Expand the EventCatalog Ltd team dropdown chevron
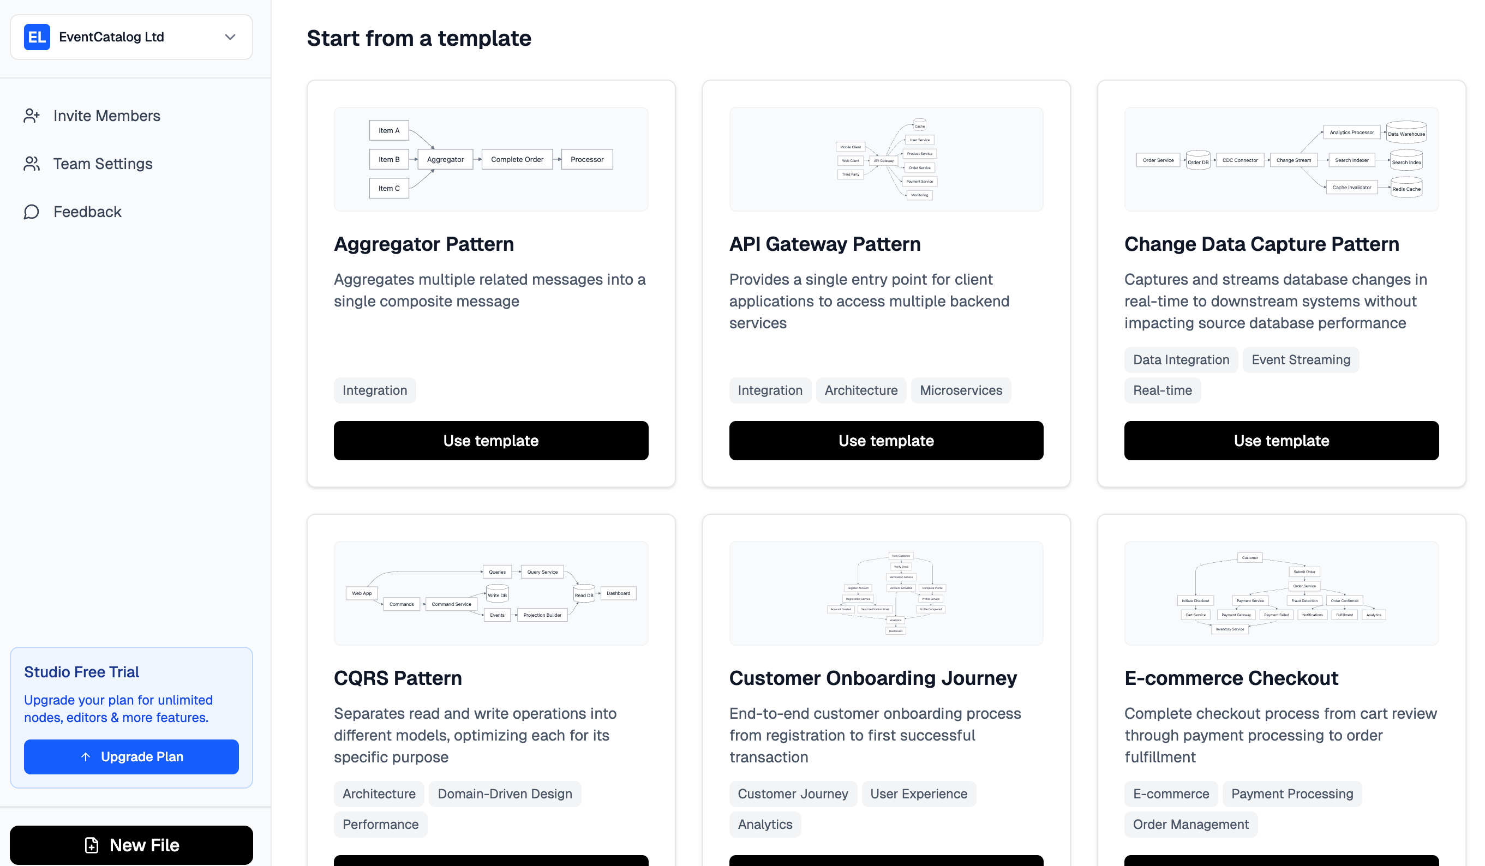Screen dimensions: 1485x866 coord(230,37)
